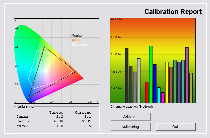This screenshot has width=210, height=138.
Task: Click the Gamma target value 2.2
Action: [60, 117]
